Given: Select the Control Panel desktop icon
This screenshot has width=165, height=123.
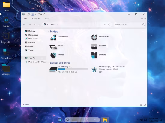Looking at the screenshot, I should point(6,54).
